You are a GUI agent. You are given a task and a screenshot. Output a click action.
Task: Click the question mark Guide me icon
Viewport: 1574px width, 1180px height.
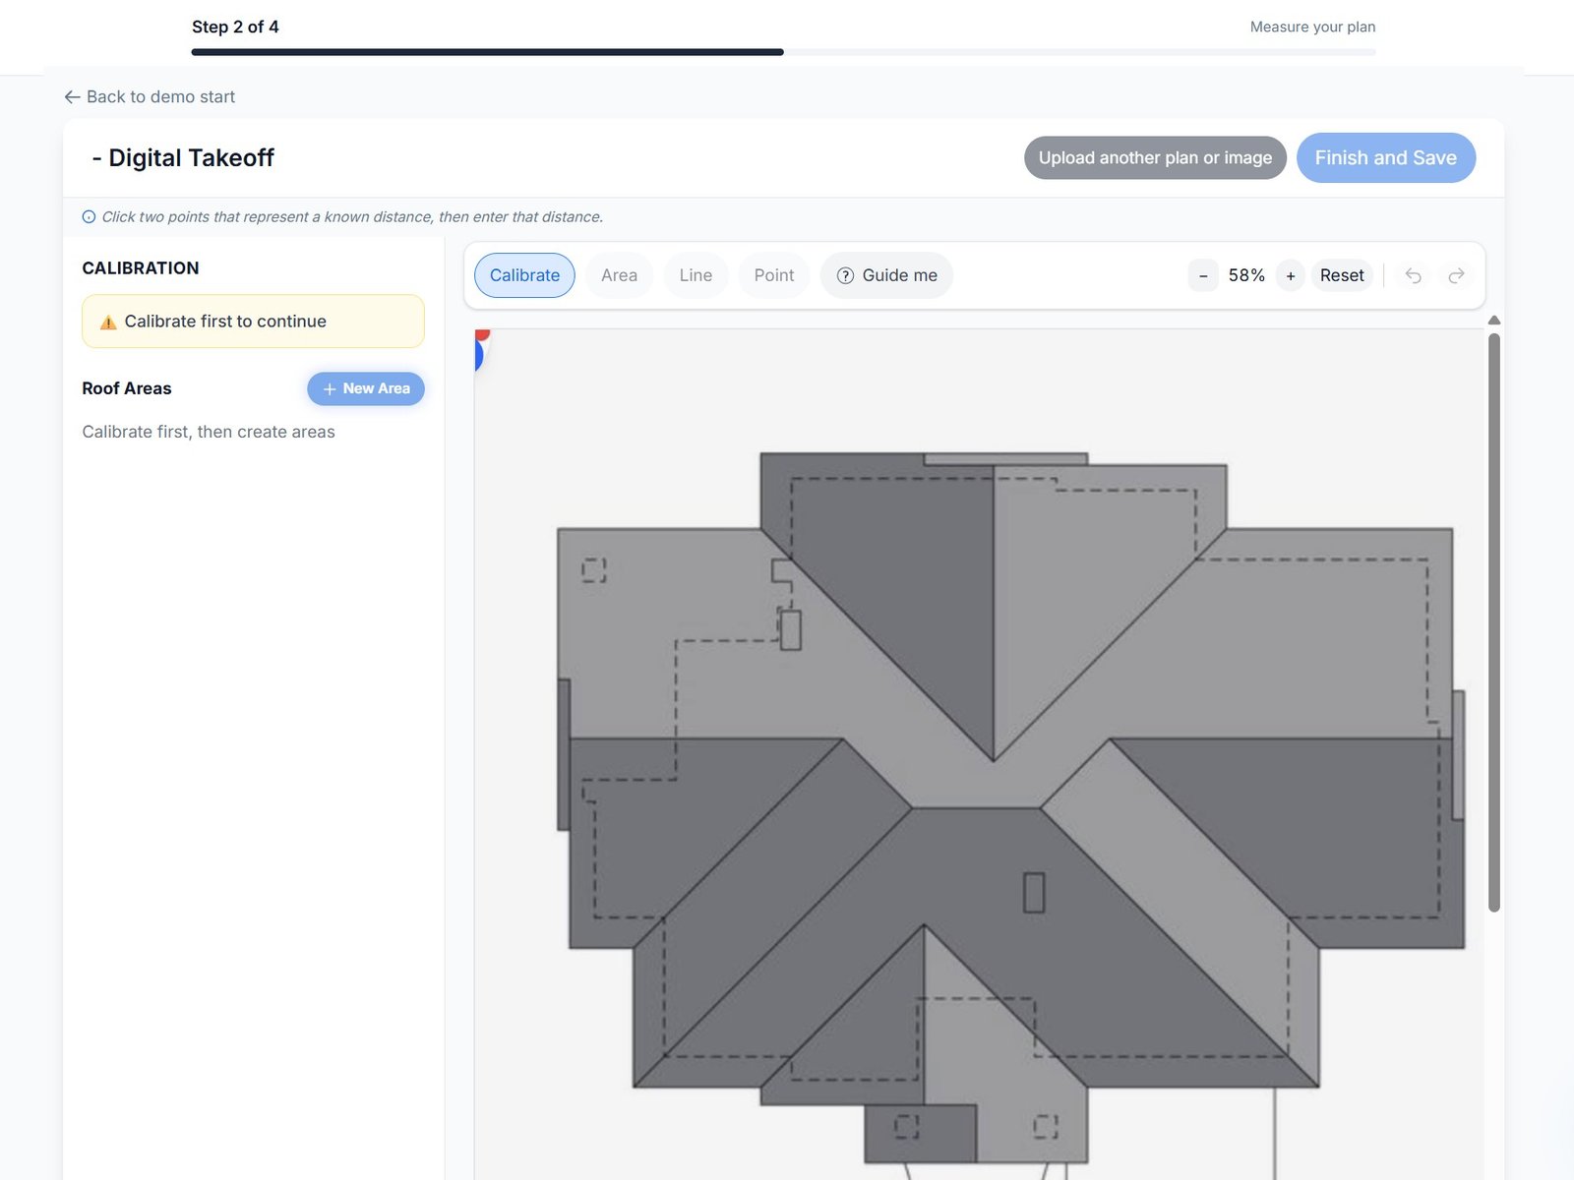click(845, 275)
